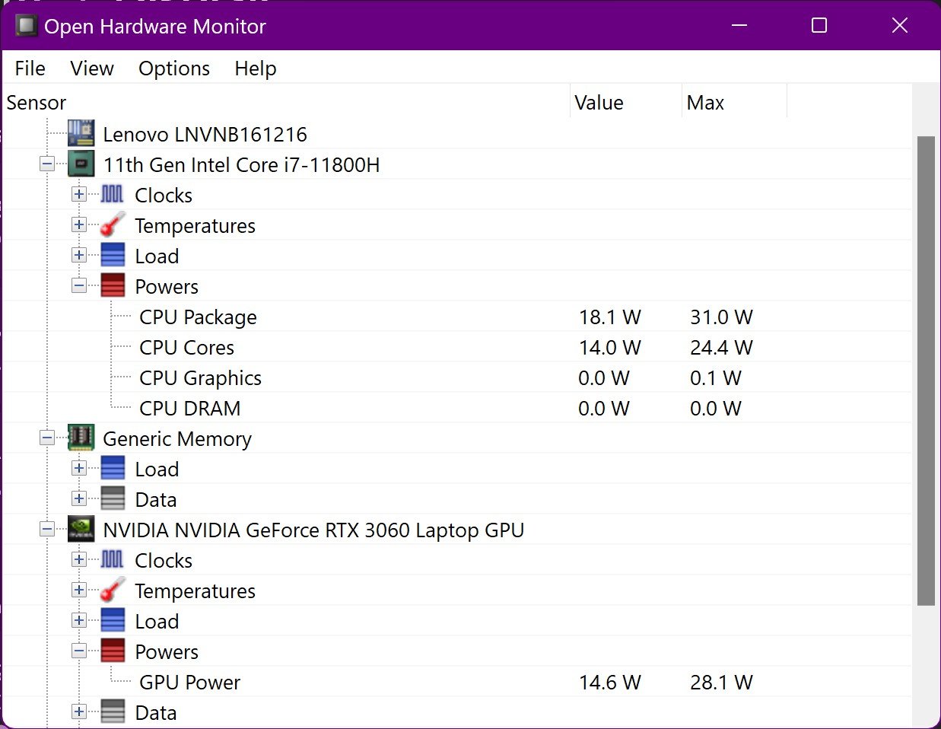Collapse the CPU Powers node

click(x=79, y=285)
